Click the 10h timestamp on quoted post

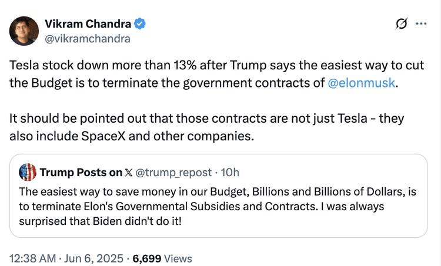[x=230, y=173]
